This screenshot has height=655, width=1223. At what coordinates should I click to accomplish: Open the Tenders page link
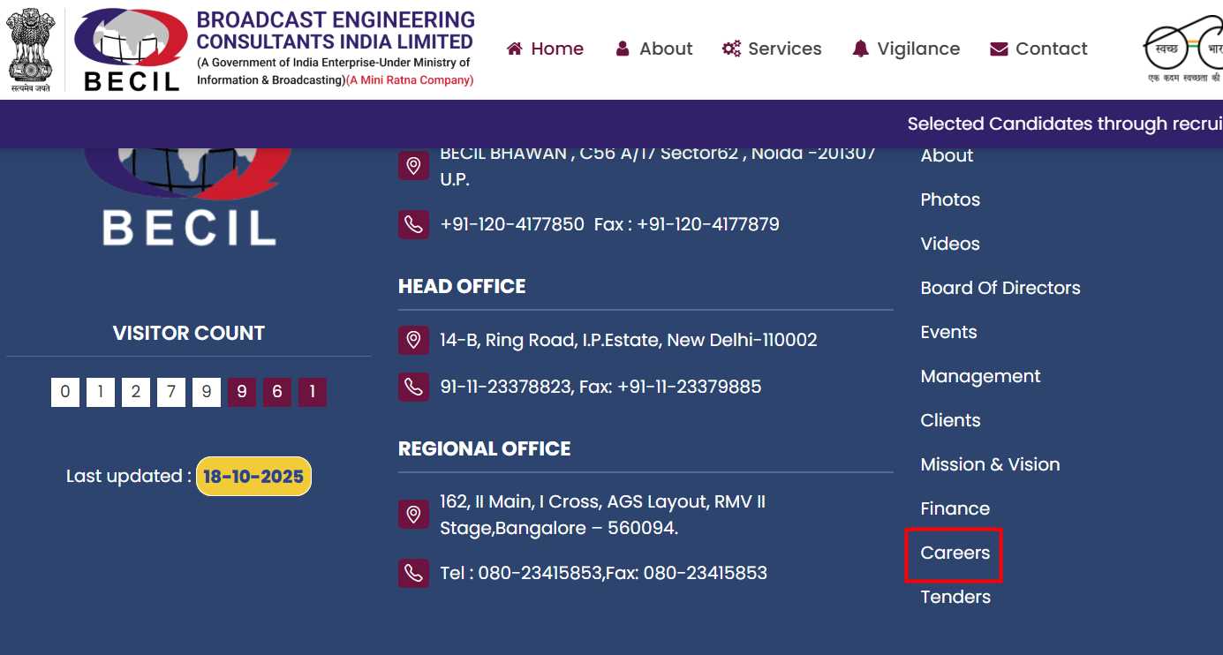click(x=955, y=597)
